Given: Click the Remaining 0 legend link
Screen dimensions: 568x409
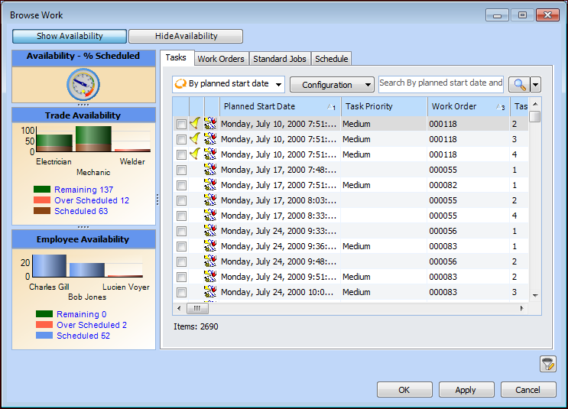Looking at the screenshot, I should click(x=82, y=314).
